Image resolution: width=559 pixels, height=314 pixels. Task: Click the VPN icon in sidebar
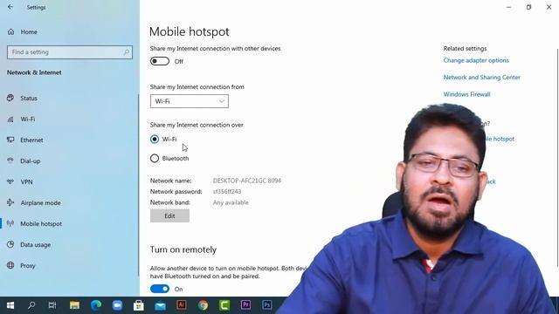pos(10,181)
